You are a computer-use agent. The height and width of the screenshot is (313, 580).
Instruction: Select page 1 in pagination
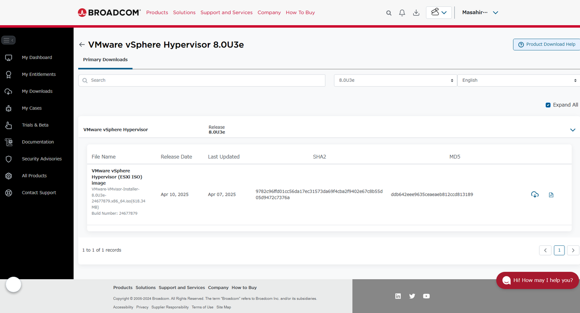[x=559, y=250]
